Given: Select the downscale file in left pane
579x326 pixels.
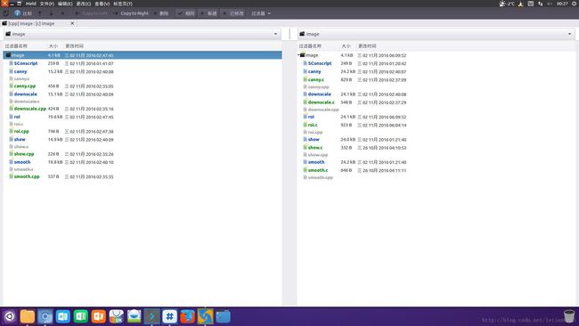Looking at the screenshot, I should 25,94.
